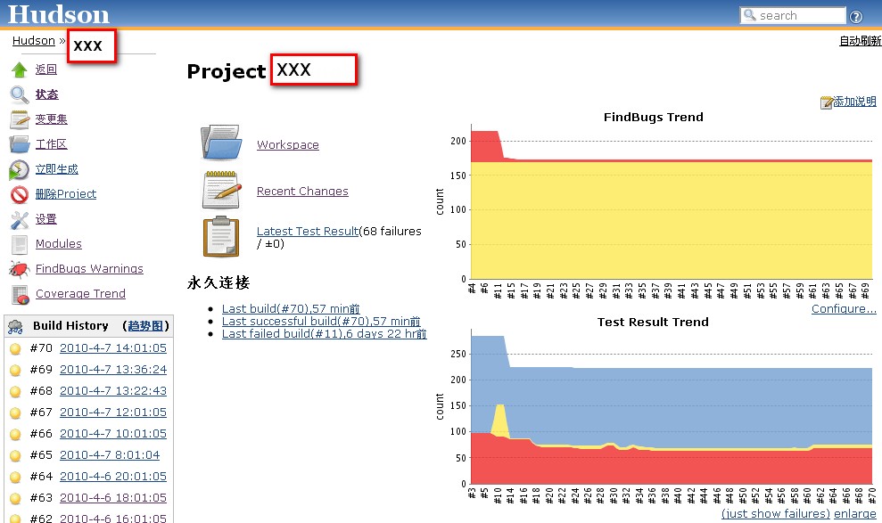Click the yellow status ball of build #67
Viewport: 882px width, 523px height.
tap(16, 413)
